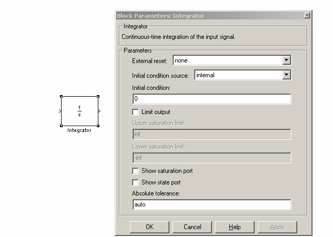
Task: Click the block's bottom-left selection handle
Action: pos(61,126)
